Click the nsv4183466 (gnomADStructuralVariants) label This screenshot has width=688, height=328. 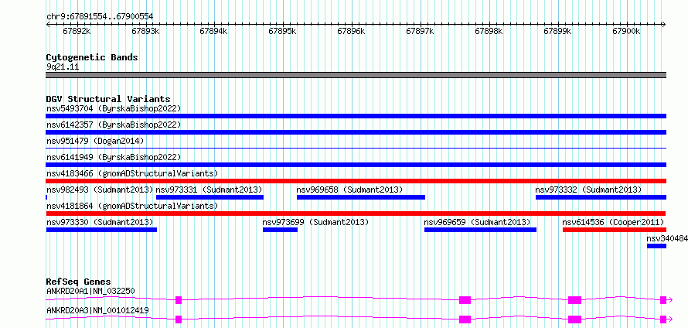(x=132, y=173)
